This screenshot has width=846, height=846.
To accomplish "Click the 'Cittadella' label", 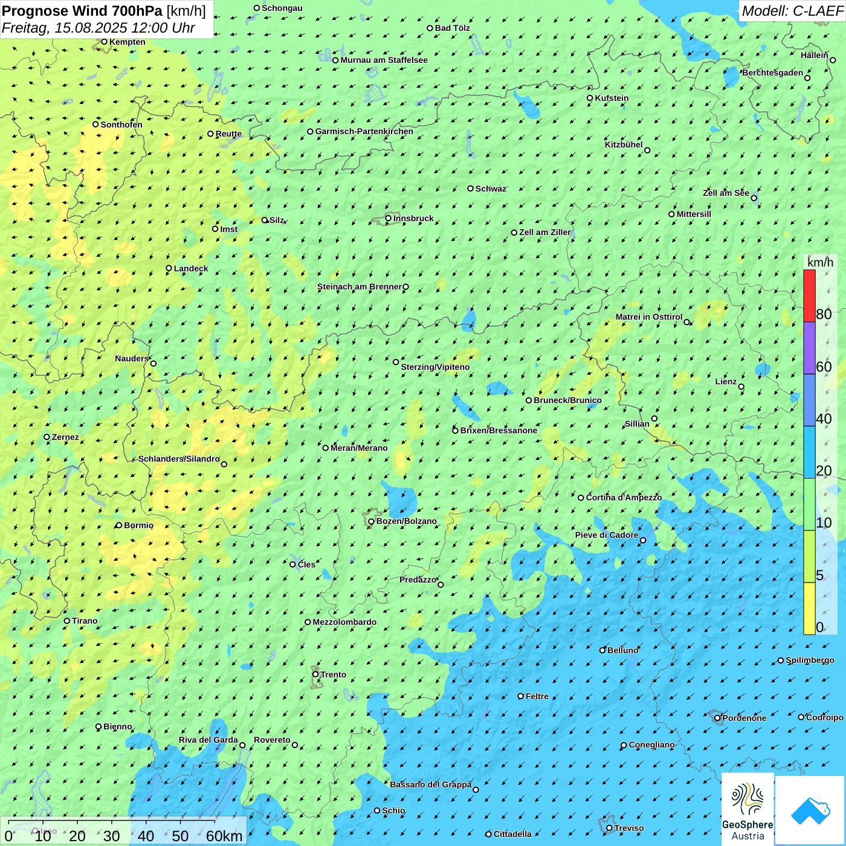I will pyautogui.click(x=512, y=834).
